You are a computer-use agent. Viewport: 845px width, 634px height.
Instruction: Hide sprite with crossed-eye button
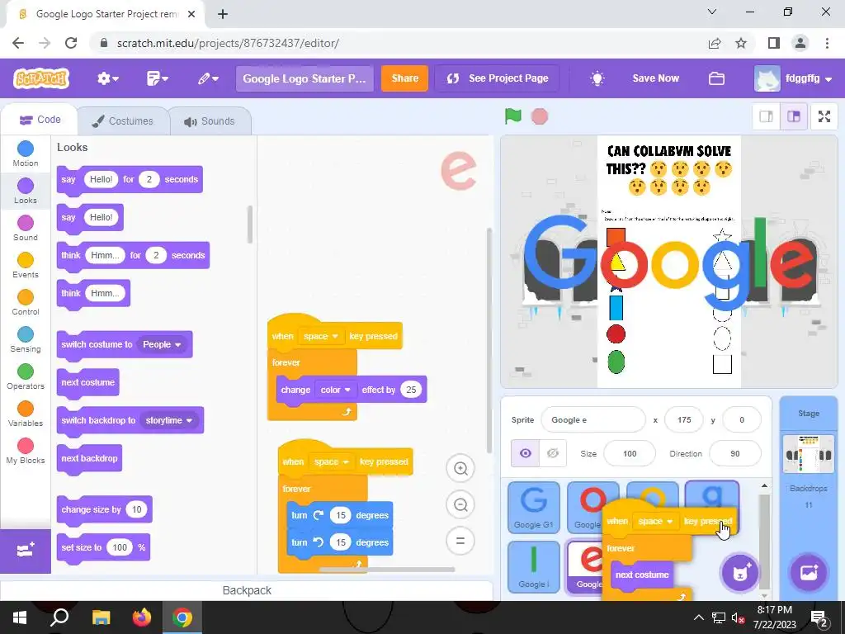coord(552,453)
